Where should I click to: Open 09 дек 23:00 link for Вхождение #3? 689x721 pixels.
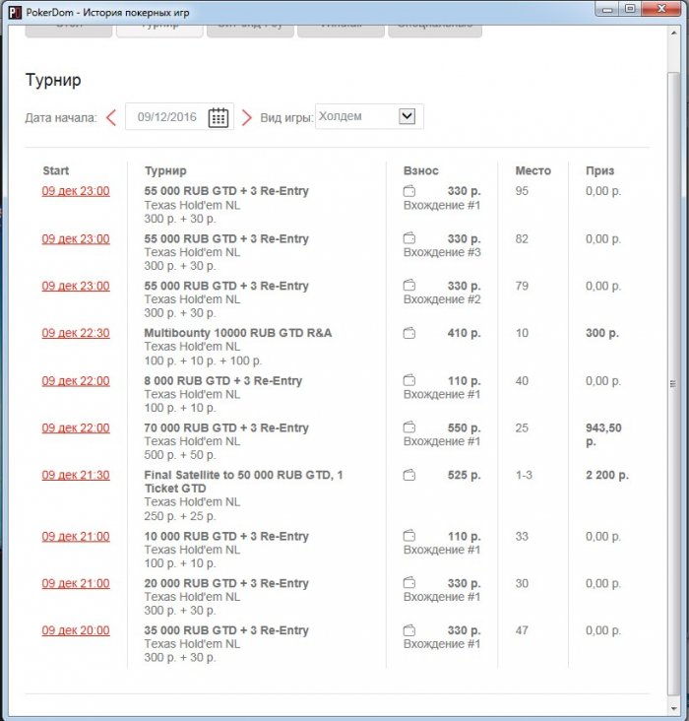pyautogui.click(x=76, y=238)
